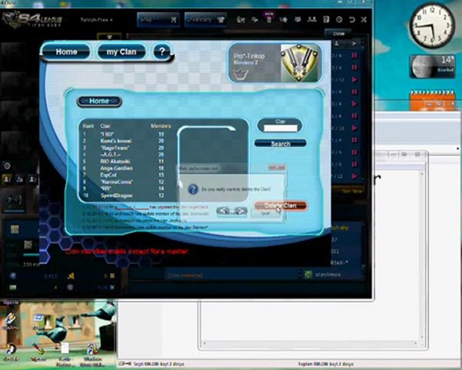Click the analog clock desktop gadget
Viewport: 462px width, 370px height.
click(x=433, y=26)
